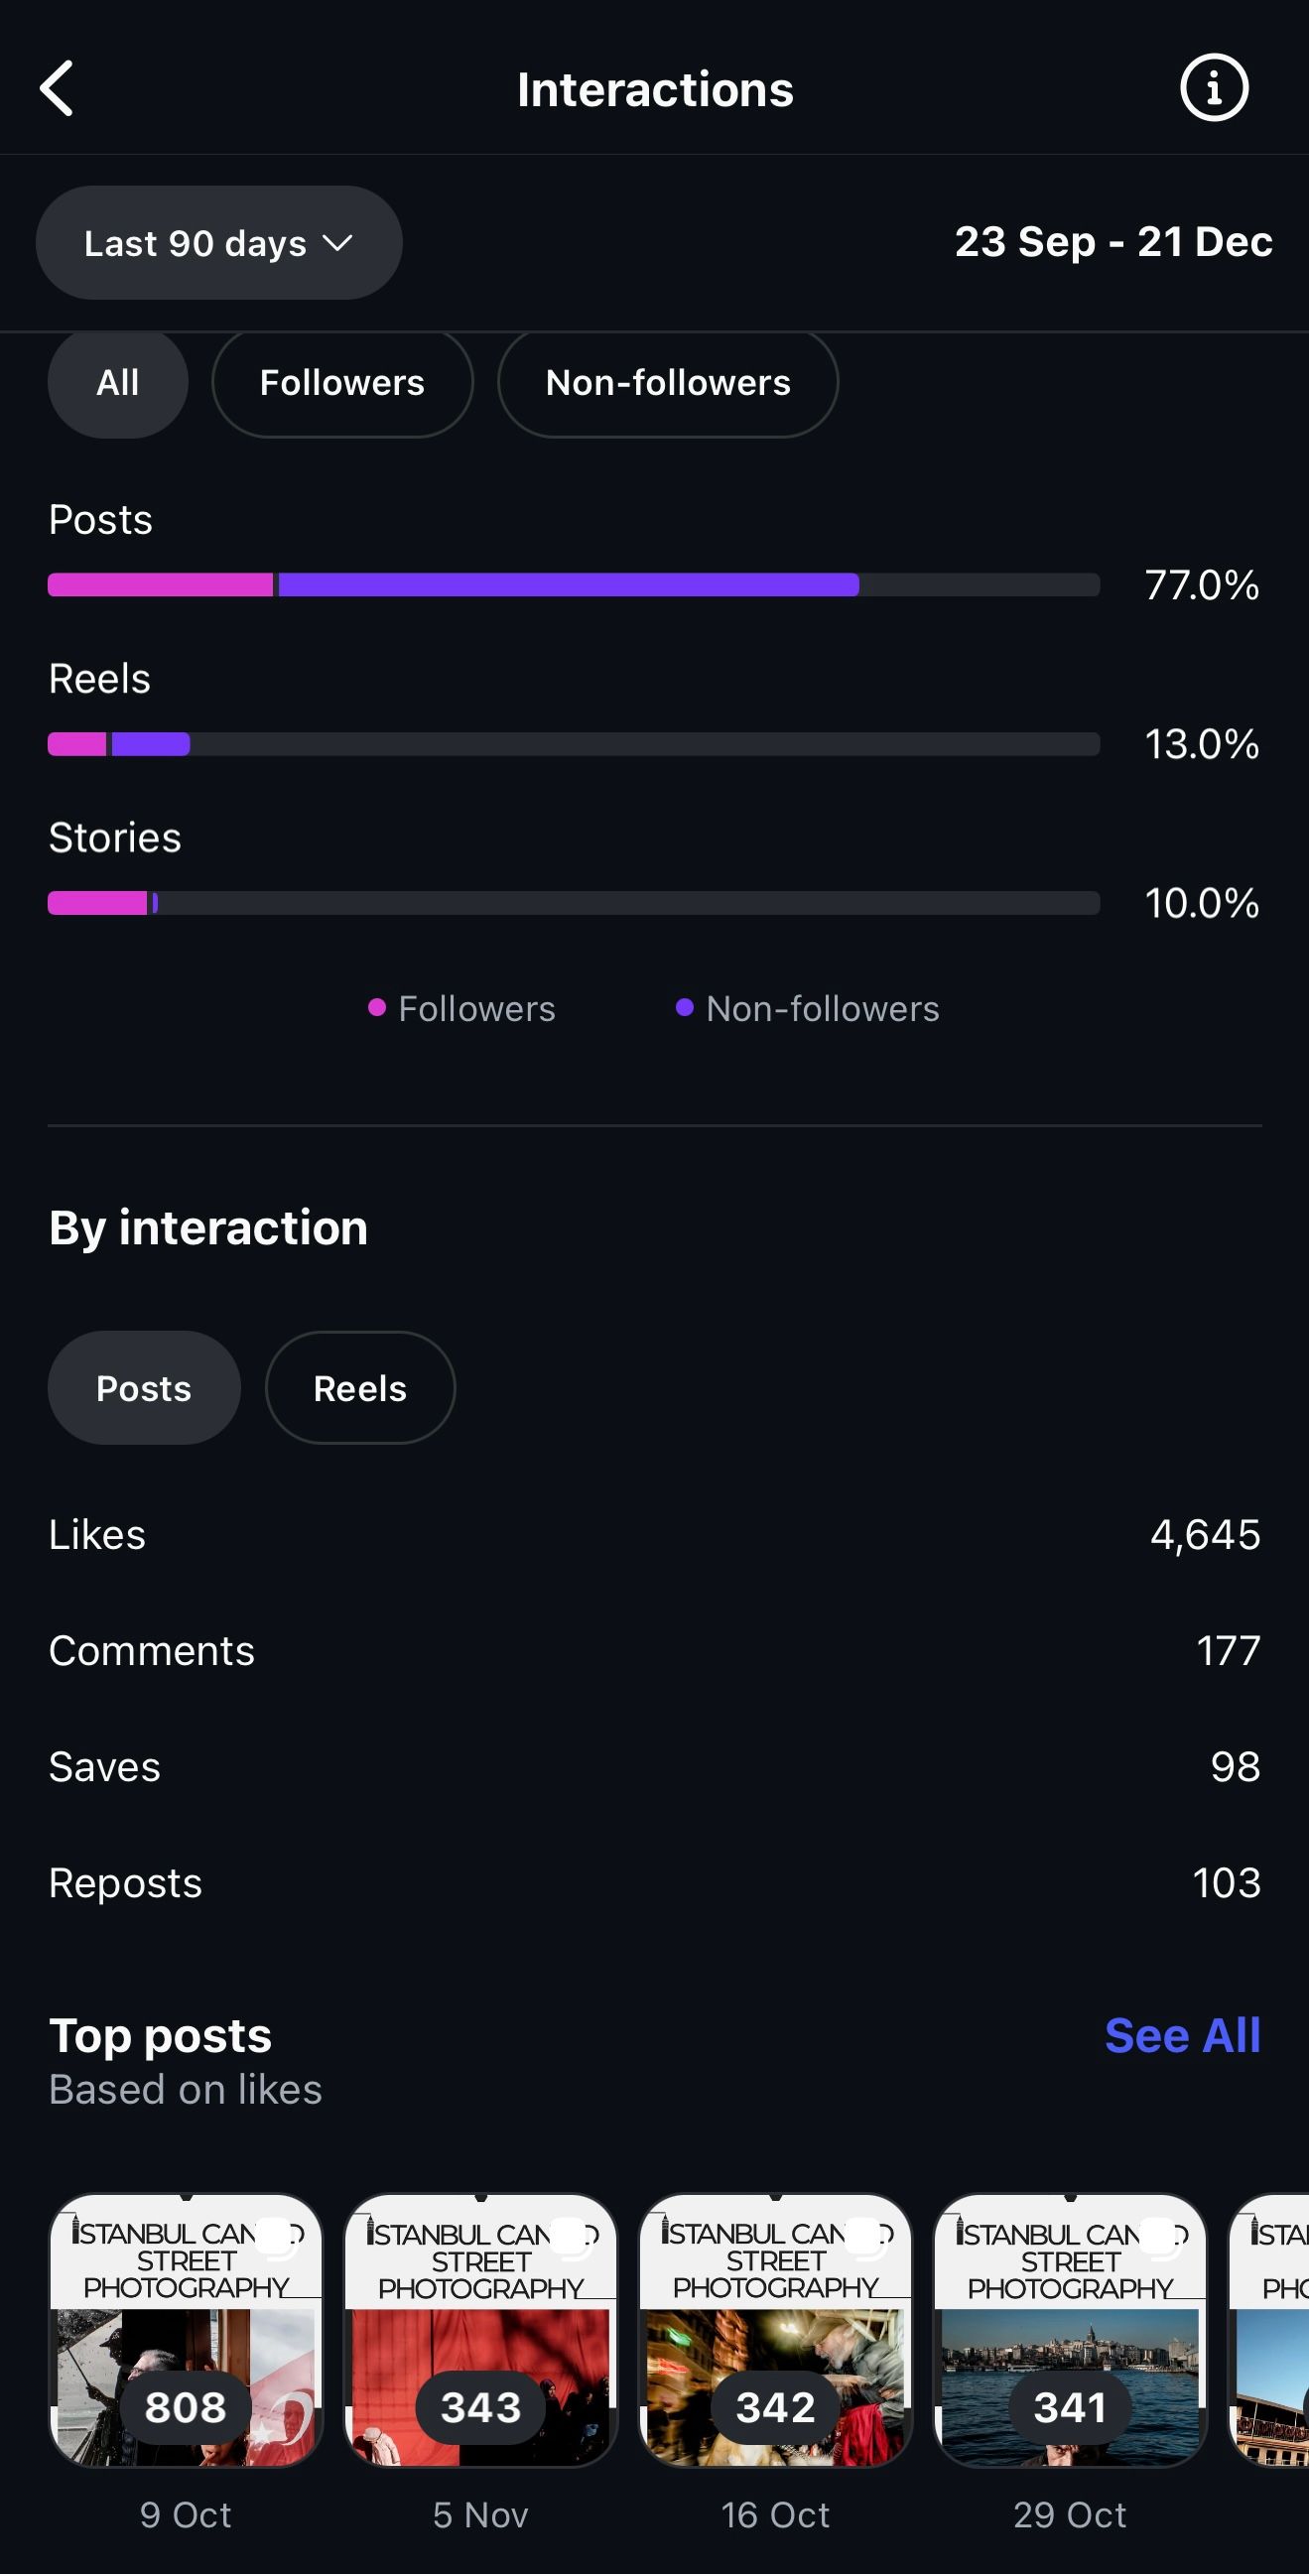Tap the Stories interactions progress bar
This screenshot has height=2574, width=1309.
point(574,902)
